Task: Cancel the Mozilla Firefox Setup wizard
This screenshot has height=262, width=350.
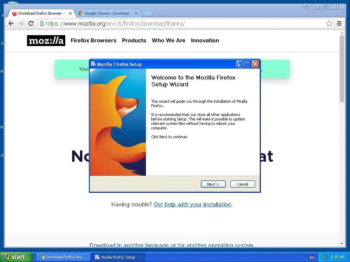Action: (242, 184)
